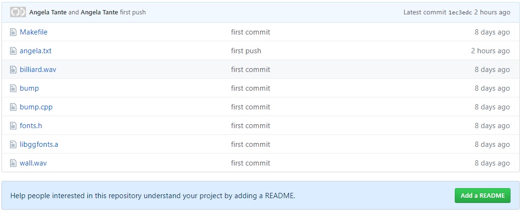Open the billiard.wav file
Viewport: 524px width, 214px height.
[x=38, y=70]
